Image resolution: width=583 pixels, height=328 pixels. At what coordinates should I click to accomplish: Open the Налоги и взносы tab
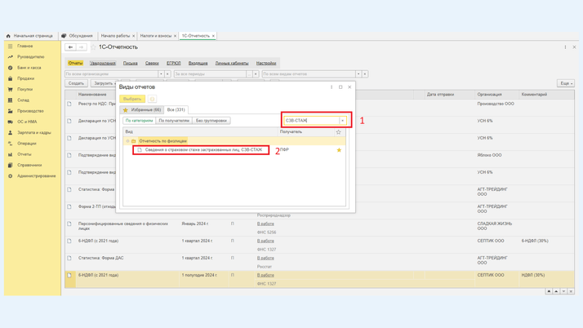point(155,36)
